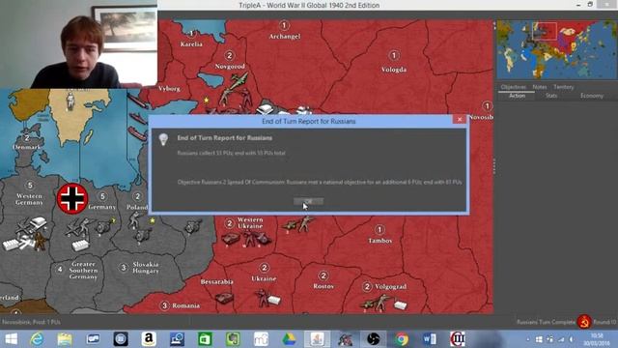Image resolution: width=618 pixels, height=348 pixels.
Task: Open the Territory tab
Action: pyautogui.click(x=564, y=87)
